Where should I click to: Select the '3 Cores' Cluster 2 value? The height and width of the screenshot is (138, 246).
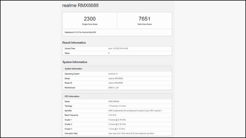(x=117, y=124)
